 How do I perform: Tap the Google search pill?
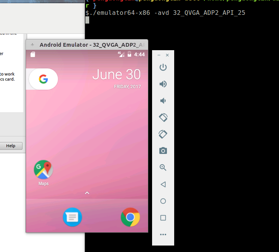[43, 79]
